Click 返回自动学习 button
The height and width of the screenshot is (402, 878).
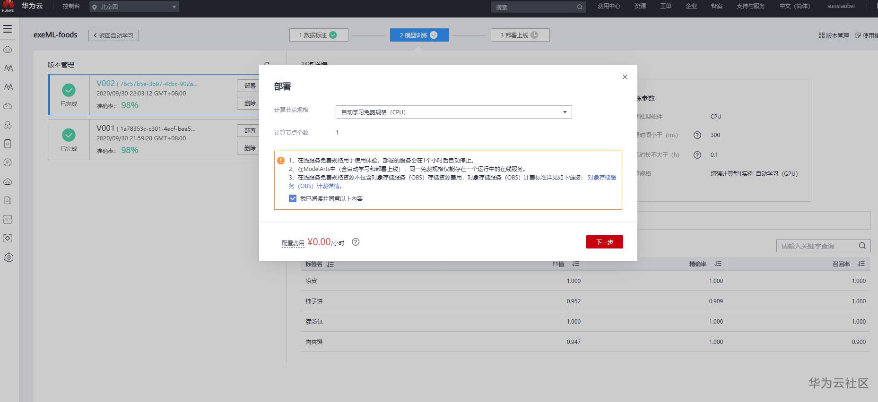click(x=113, y=35)
